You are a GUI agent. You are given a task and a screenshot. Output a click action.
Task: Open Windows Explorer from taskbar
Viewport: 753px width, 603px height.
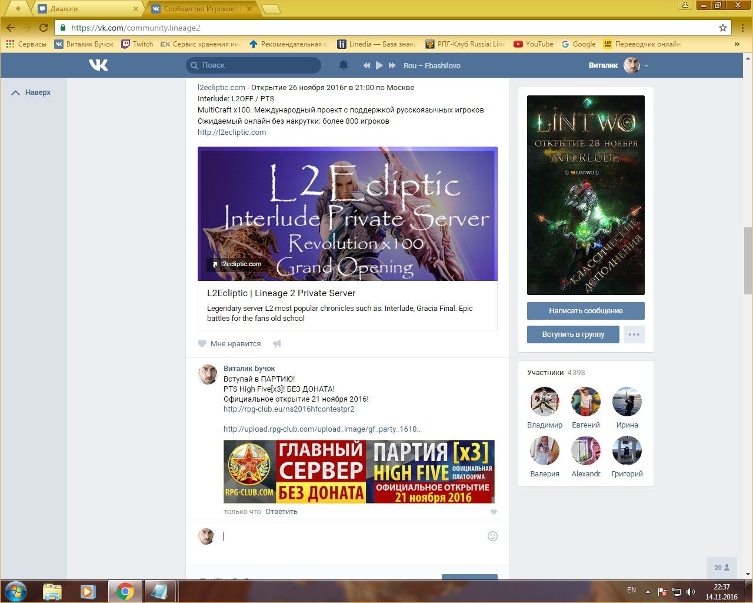click(52, 591)
